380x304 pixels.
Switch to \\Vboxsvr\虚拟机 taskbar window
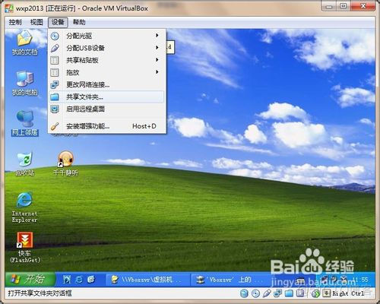point(147,280)
